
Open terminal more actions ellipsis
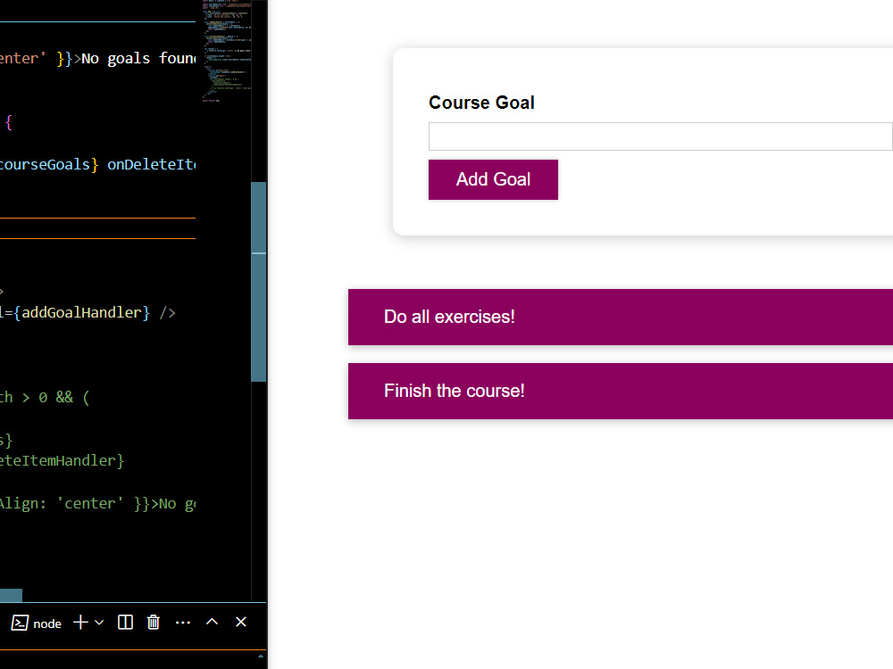[183, 623]
